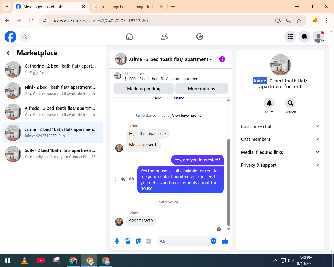The height and width of the screenshot is (267, 334).
Task: Open the Facebook menu grid icon
Action: [290, 37]
